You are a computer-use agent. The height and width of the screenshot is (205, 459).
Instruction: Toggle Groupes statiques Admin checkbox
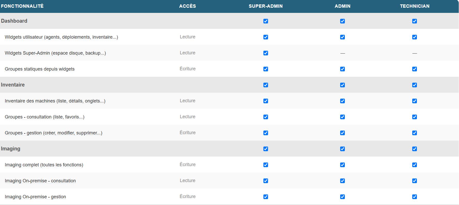click(x=343, y=69)
